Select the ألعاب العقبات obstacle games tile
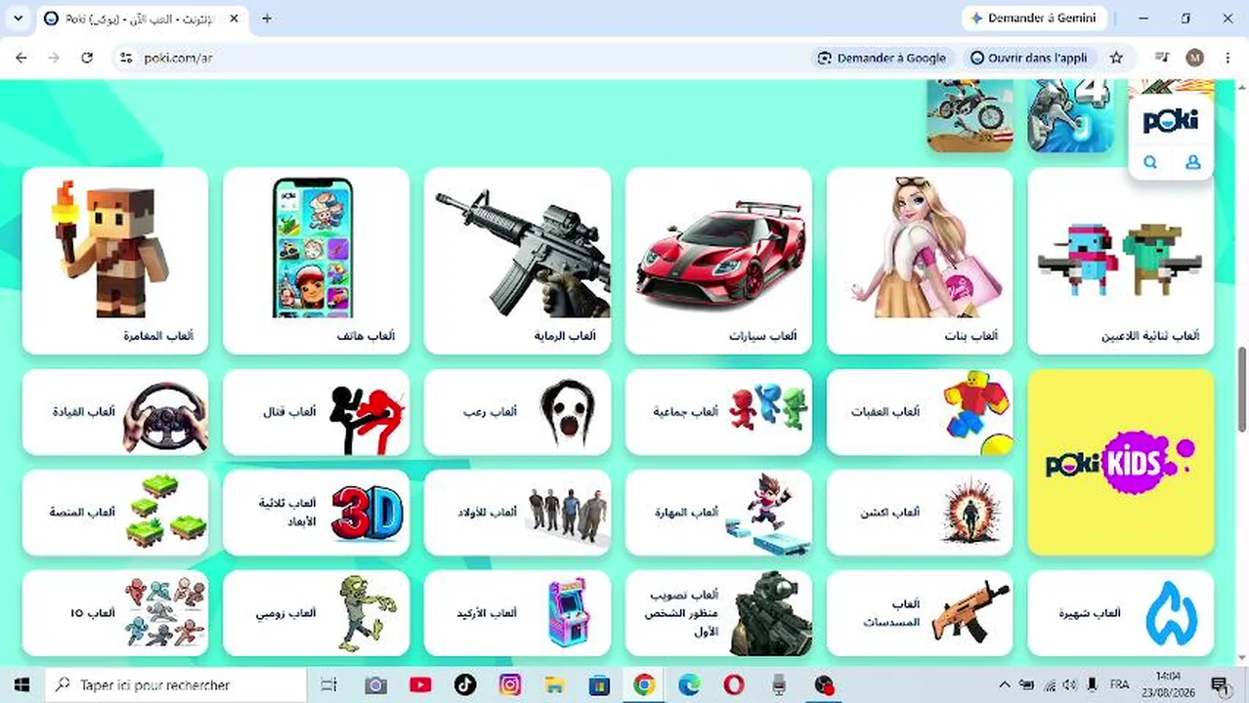This screenshot has height=703, width=1249. 920,412
